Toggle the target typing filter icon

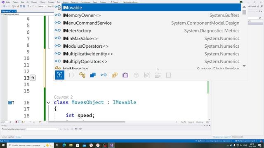pos(59,75)
